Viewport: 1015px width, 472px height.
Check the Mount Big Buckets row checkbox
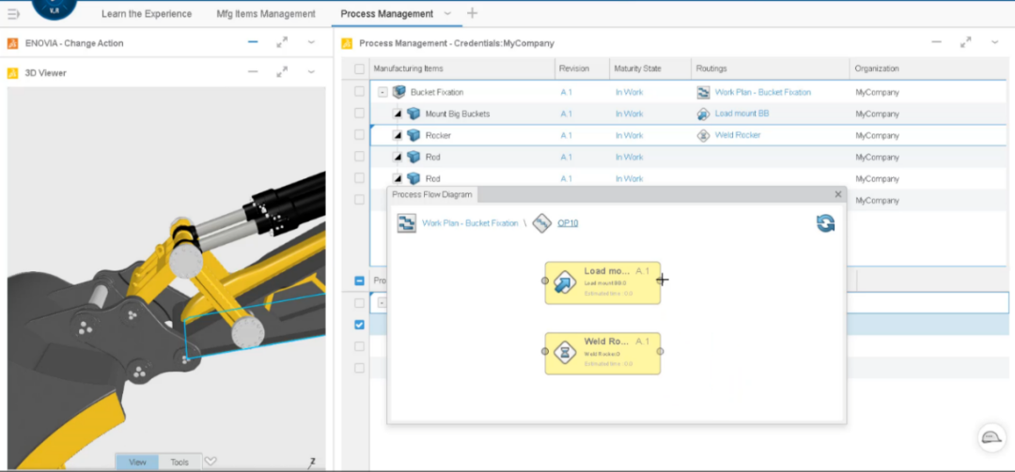point(359,114)
